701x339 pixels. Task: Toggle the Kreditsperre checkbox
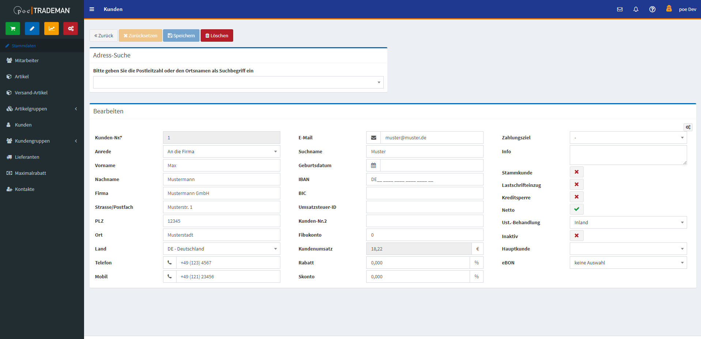pyautogui.click(x=576, y=197)
